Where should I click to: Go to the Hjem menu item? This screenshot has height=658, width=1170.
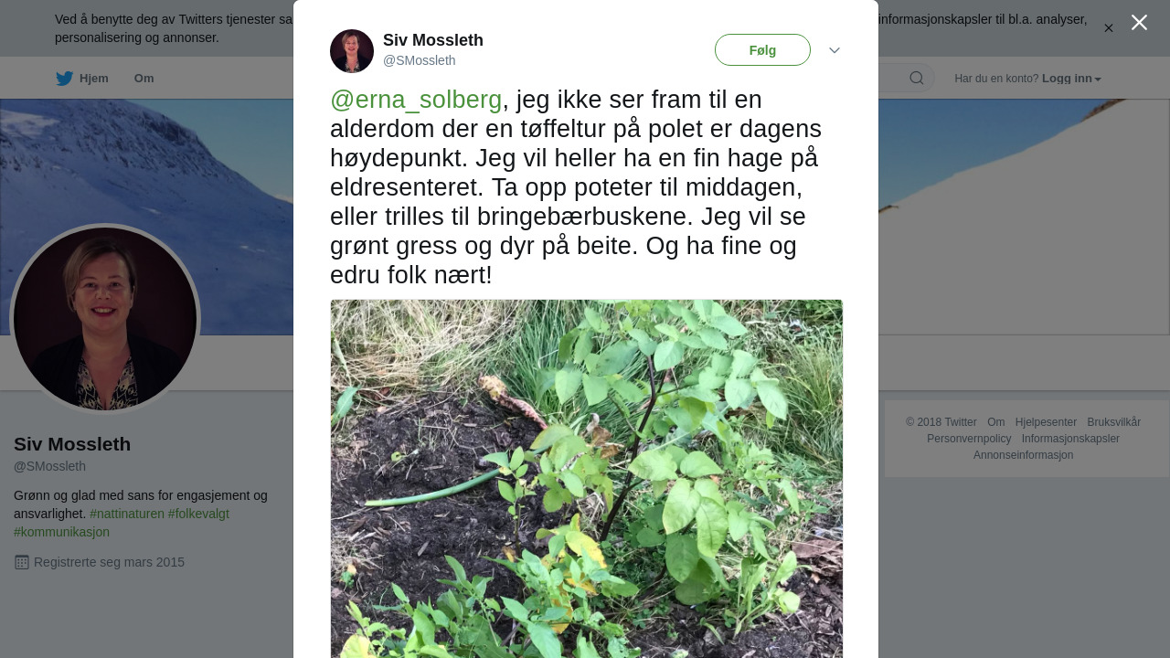93,79
